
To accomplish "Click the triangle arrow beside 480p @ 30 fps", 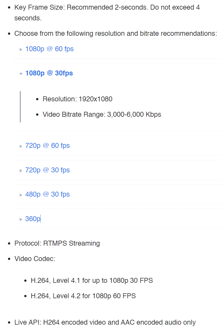I will 21,195.
